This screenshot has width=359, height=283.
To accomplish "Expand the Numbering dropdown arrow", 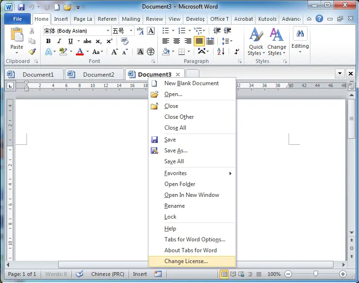I will pyautogui.click(x=189, y=30).
